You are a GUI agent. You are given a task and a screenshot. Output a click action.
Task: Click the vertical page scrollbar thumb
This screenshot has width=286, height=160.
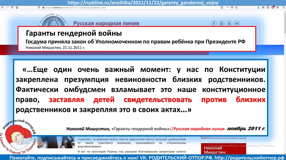click(x=285, y=23)
